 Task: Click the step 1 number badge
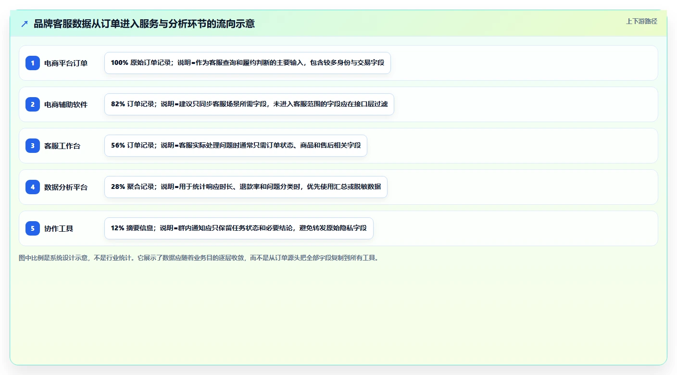point(33,63)
